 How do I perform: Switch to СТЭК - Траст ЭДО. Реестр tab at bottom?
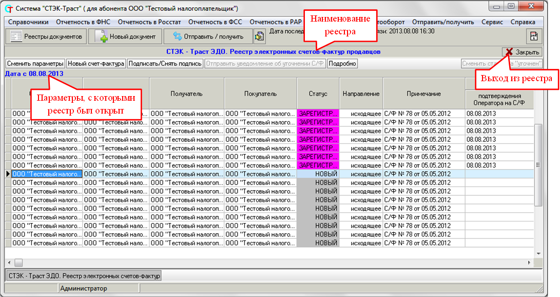[84, 276]
